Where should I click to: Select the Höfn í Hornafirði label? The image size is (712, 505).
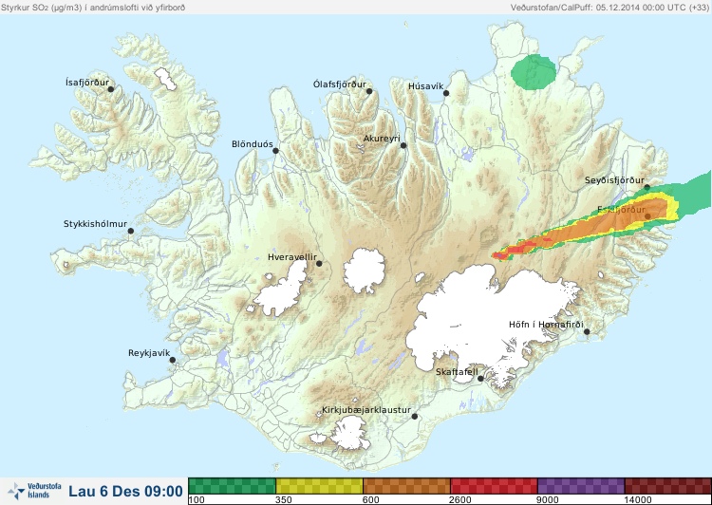pos(546,325)
